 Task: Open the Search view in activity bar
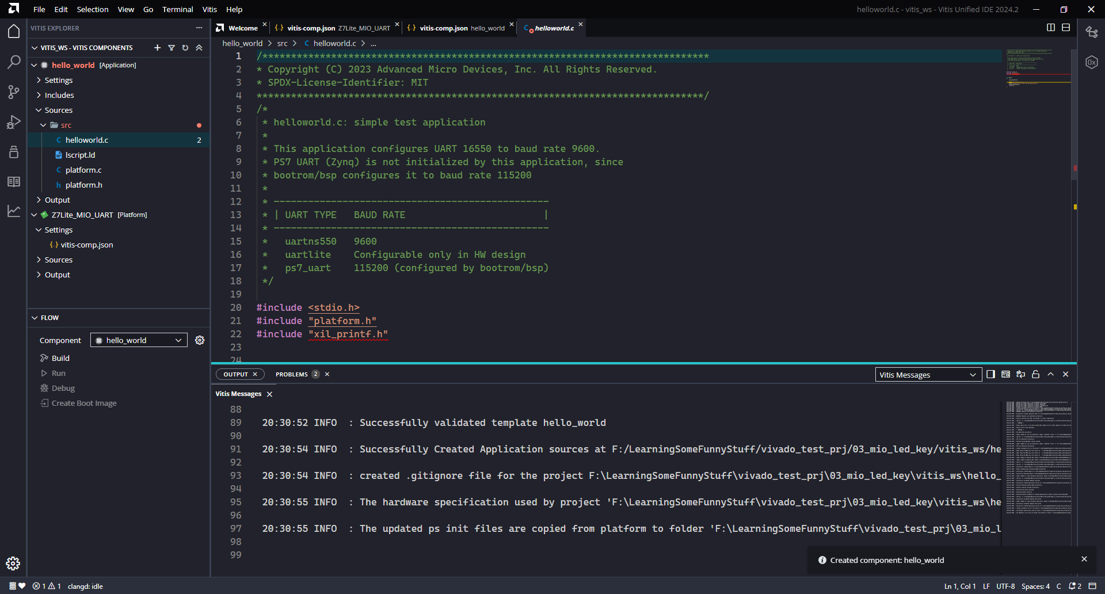14,62
